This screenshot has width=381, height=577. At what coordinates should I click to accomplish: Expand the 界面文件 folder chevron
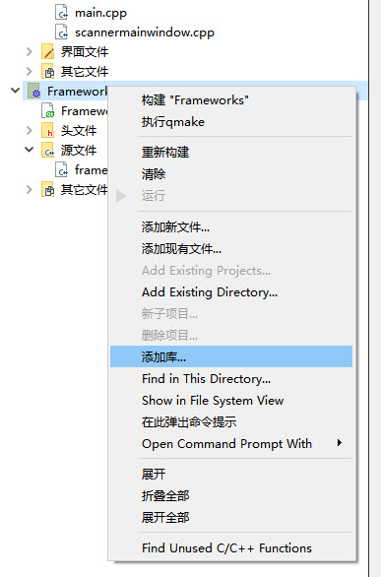(x=30, y=52)
